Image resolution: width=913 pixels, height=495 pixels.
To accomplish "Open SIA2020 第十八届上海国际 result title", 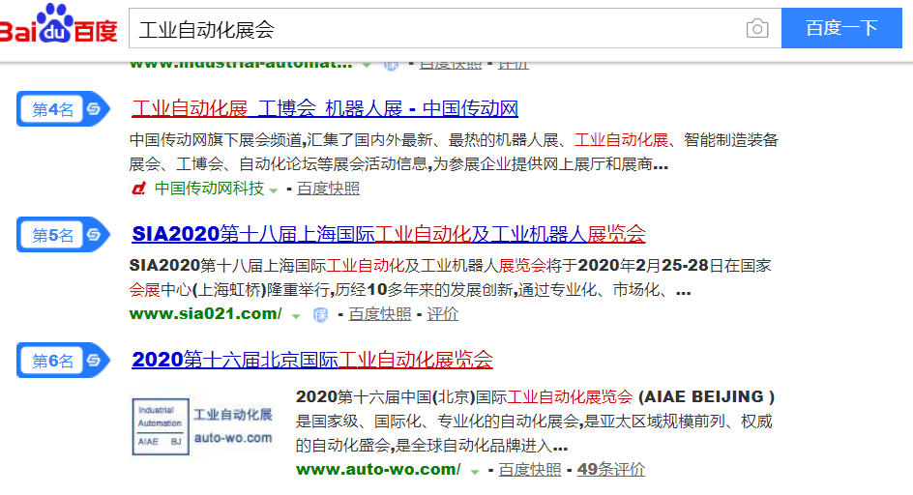I will [389, 234].
